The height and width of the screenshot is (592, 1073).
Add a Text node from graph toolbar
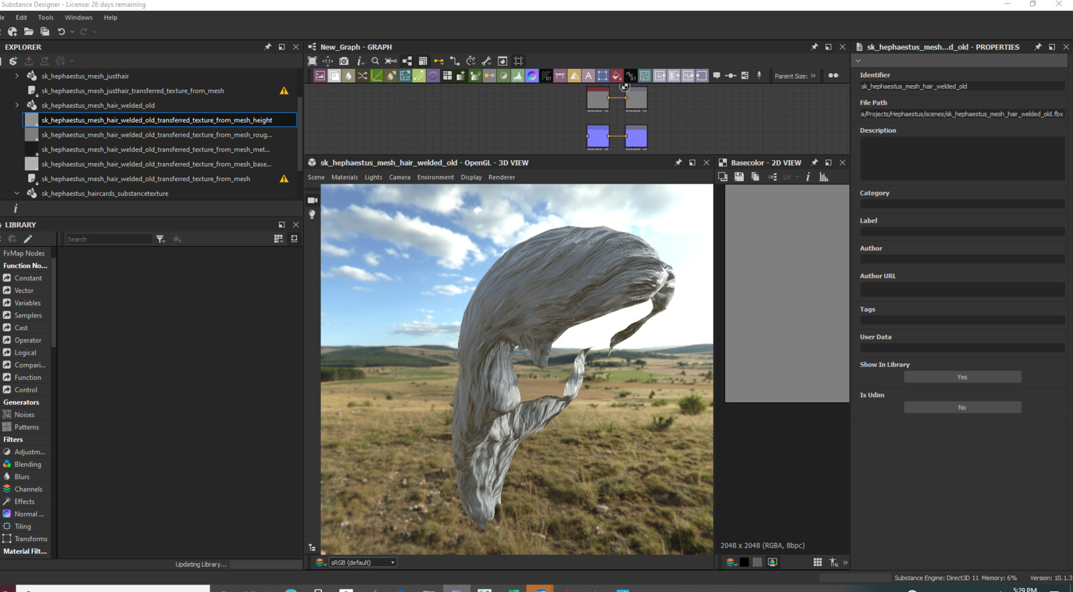[588, 76]
